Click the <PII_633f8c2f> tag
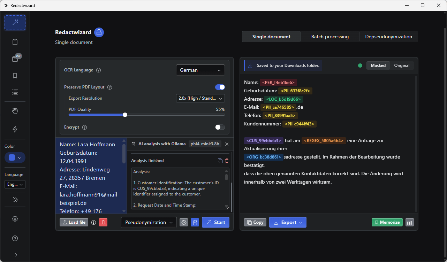This screenshot has width=447, height=262. click(295, 91)
